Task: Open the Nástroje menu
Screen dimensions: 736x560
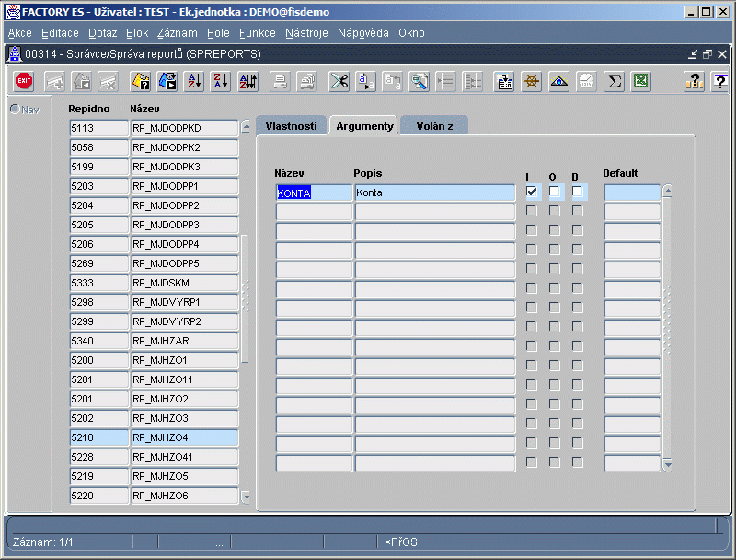Action: 306,32
